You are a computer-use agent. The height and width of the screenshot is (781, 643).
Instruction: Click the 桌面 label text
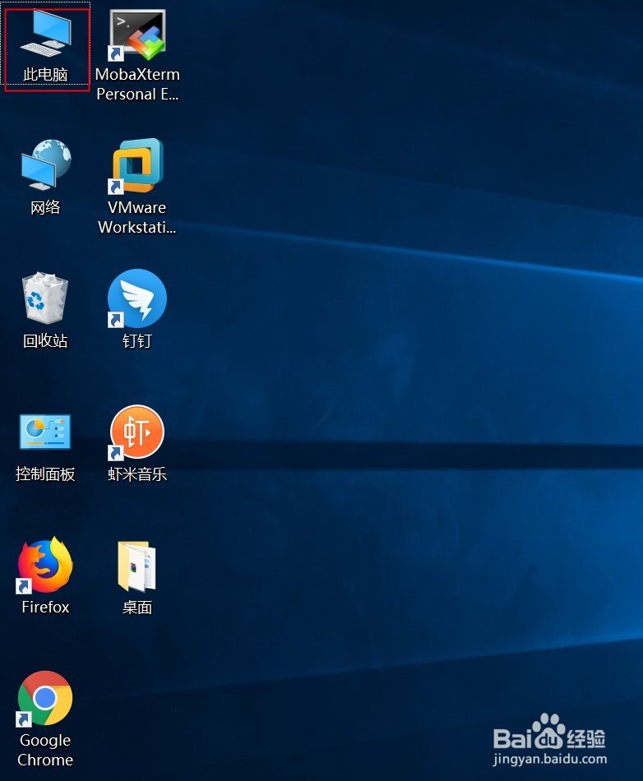pos(137,608)
